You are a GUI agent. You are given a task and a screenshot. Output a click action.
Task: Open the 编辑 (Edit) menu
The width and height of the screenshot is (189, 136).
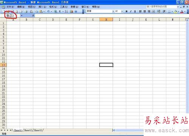tap(21, 7)
